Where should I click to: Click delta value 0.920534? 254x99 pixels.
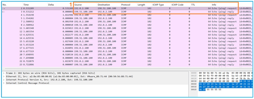click(x=68, y=55)
